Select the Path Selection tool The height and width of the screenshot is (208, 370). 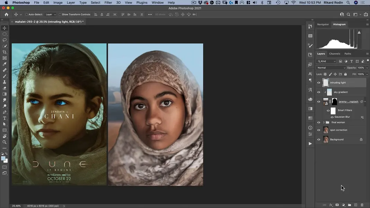(5, 124)
